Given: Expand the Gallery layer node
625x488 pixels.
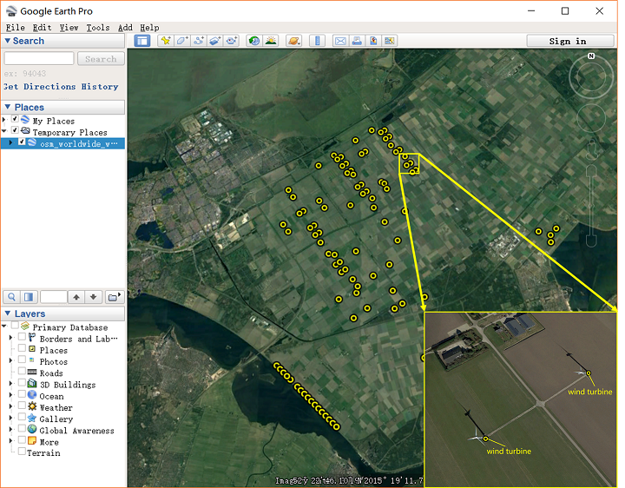Looking at the screenshot, I should [x=10, y=418].
